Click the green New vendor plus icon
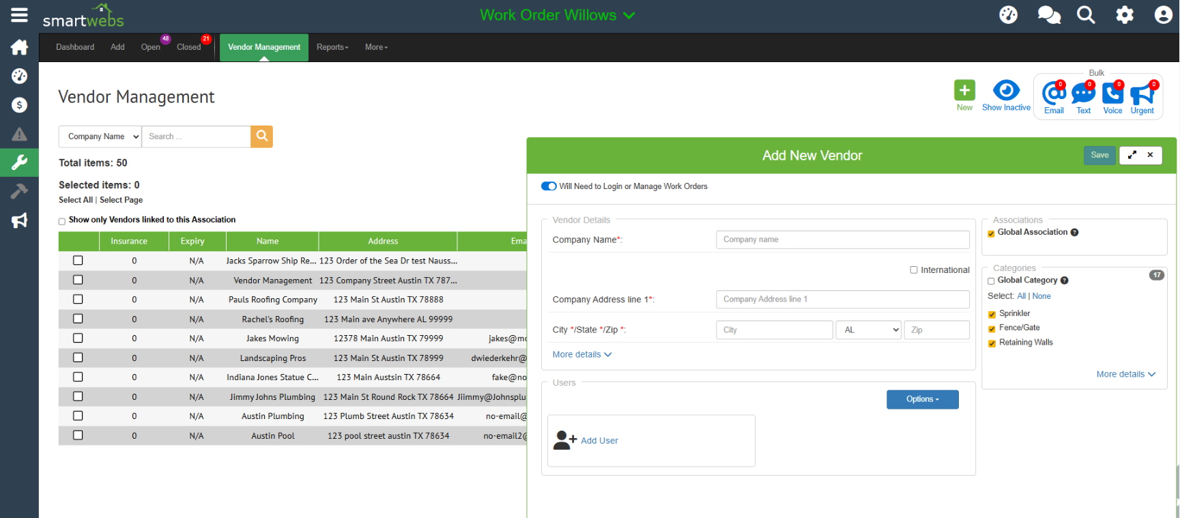The width and height of the screenshot is (1180, 518). tap(964, 91)
